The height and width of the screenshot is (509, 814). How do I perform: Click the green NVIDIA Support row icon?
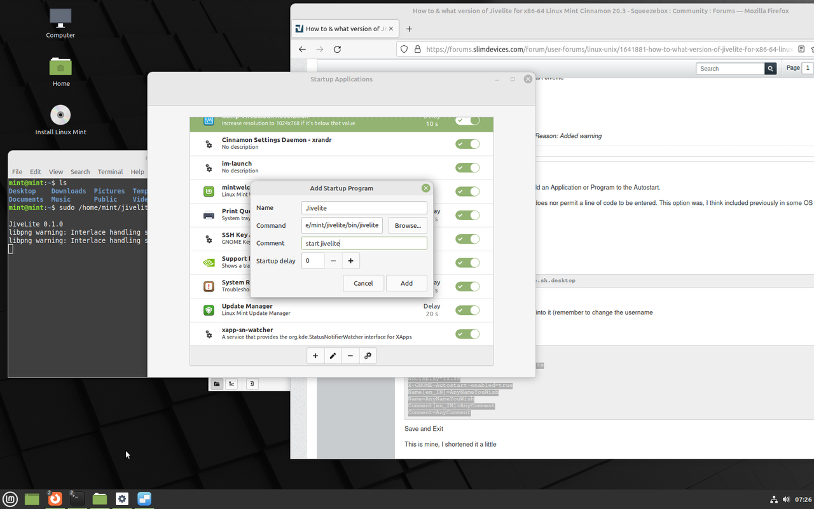coord(209,263)
